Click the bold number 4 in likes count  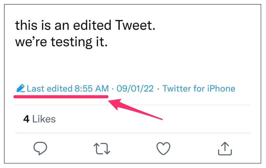[x=26, y=119]
